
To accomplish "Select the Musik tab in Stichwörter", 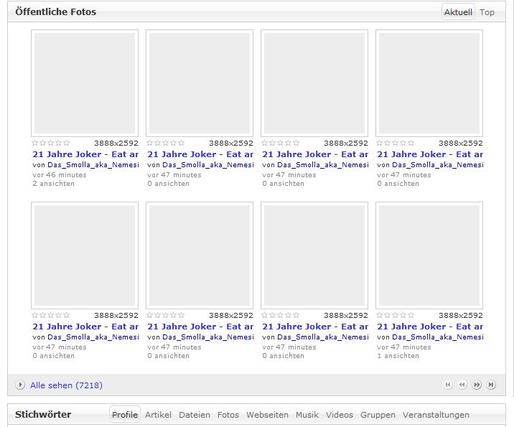I will [x=307, y=415].
